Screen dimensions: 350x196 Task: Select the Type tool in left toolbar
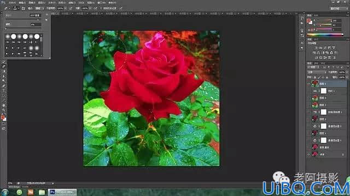click(x=3, y=91)
